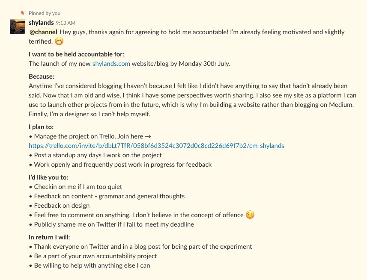
Task: Click the @channel mention
Action: coord(43,32)
